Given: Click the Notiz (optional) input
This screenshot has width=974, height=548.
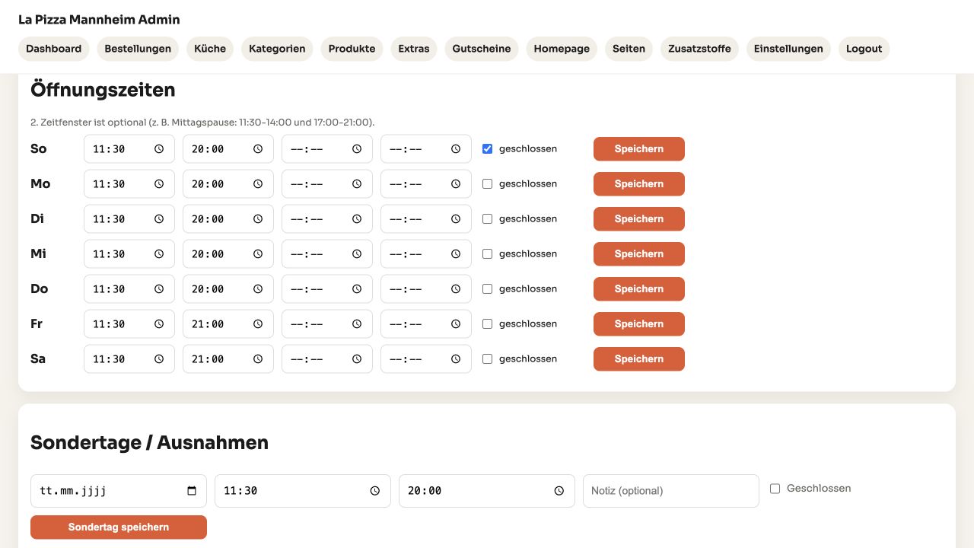Looking at the screenshot, I should tap(671, 491).
